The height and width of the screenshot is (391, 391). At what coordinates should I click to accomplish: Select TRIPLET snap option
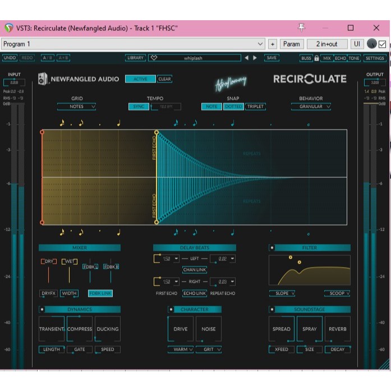[255, 107]
